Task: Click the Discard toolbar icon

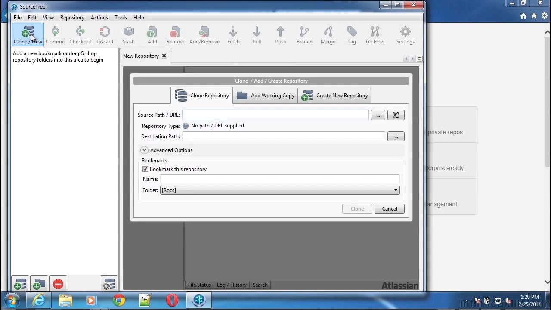Action: coord(105,35)
